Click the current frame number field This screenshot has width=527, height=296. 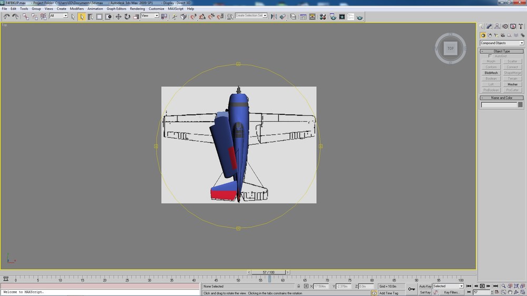(x=481, y=292)
